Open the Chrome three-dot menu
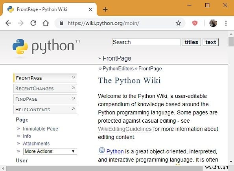Screen dimensions: 234x171 click(x=226, y=23)
